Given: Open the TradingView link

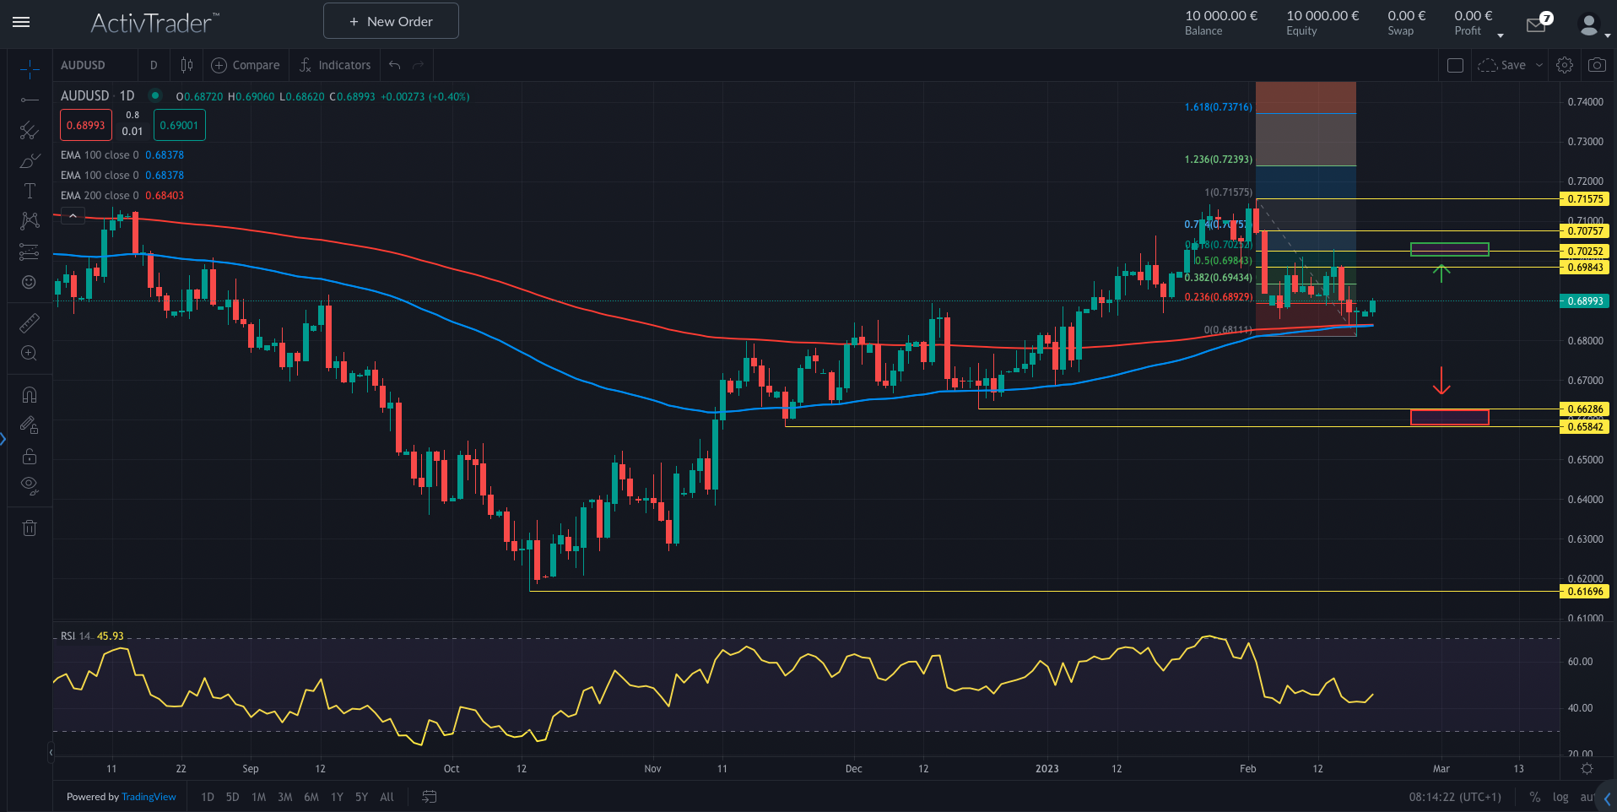Looking at the screenshot, I should coord(148,797).
